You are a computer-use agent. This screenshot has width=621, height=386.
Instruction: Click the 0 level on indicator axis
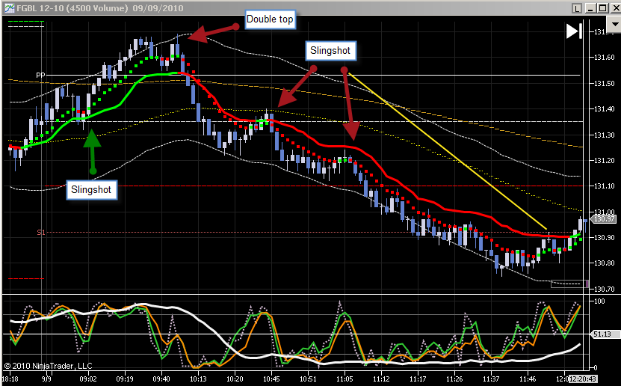pyautogui.click(x=596, y=368)
